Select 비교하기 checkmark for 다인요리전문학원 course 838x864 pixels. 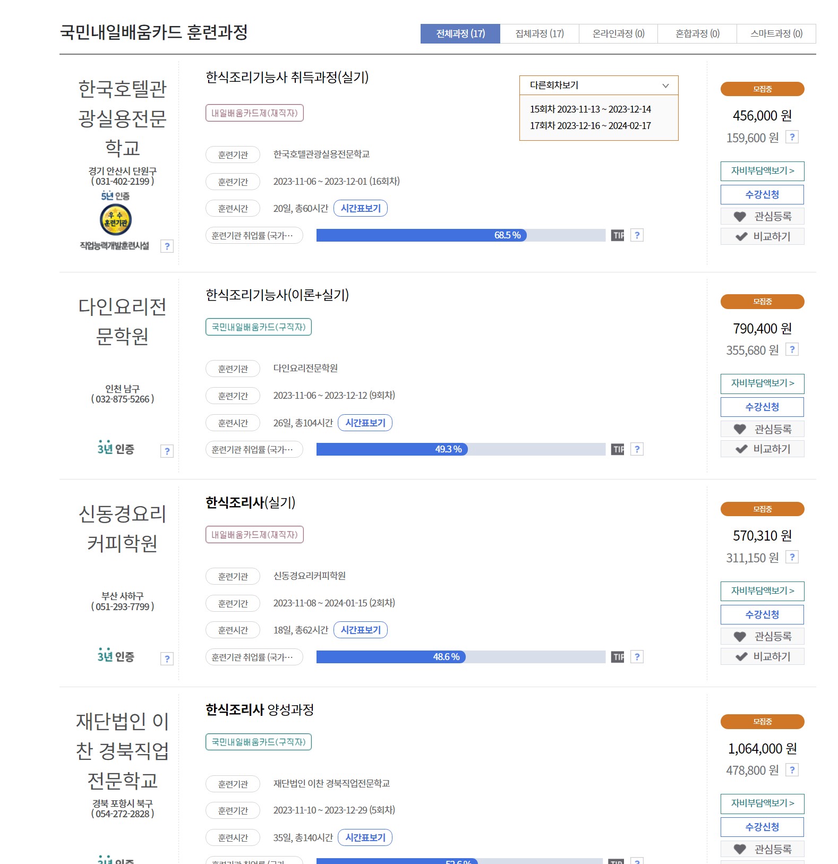[x=763, y=449]
